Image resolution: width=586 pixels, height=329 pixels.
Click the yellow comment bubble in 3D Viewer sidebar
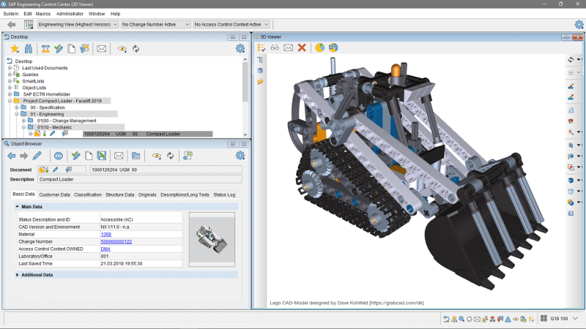click(260, 82)
